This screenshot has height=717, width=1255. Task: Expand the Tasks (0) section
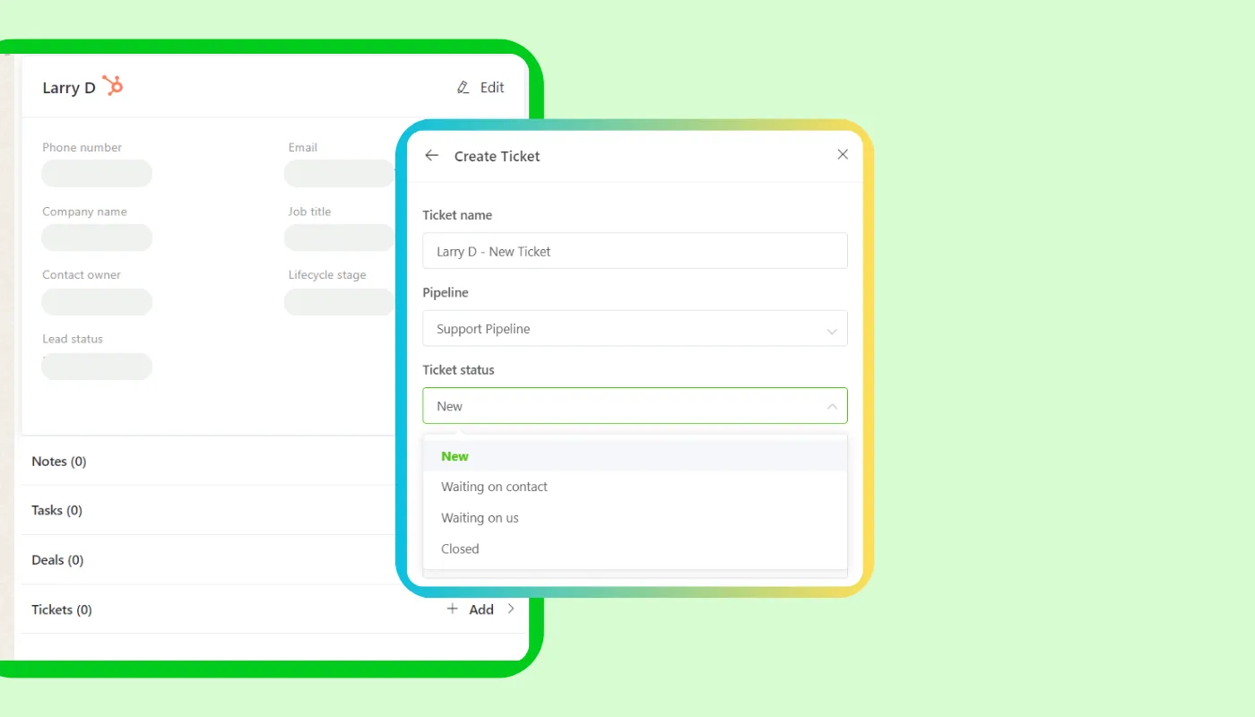[56, 510]
